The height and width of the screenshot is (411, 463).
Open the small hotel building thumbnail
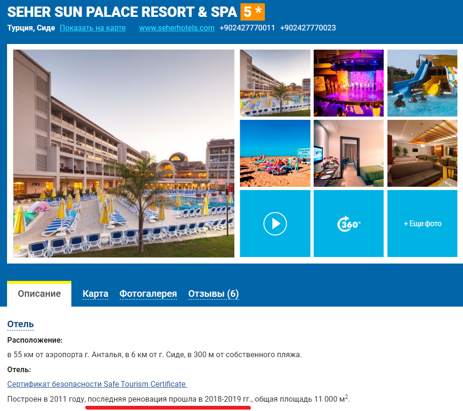[275, 83]
